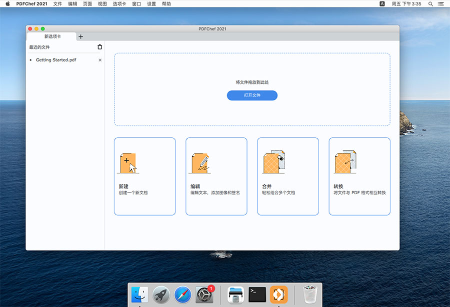
Task: Click the 合并 documents icon
Action: [x=274, y=162]
